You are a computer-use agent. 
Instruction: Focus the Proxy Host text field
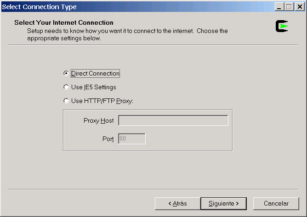click(173, 120)
